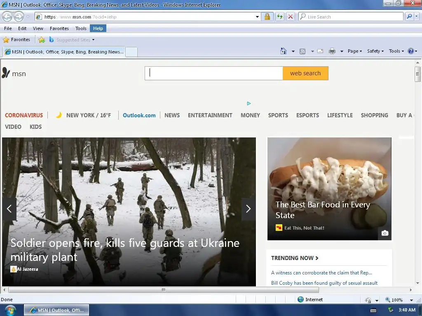Go forward with the Forward arrow button
This screenshot has width=422, height=316.
tap(19, 16)
